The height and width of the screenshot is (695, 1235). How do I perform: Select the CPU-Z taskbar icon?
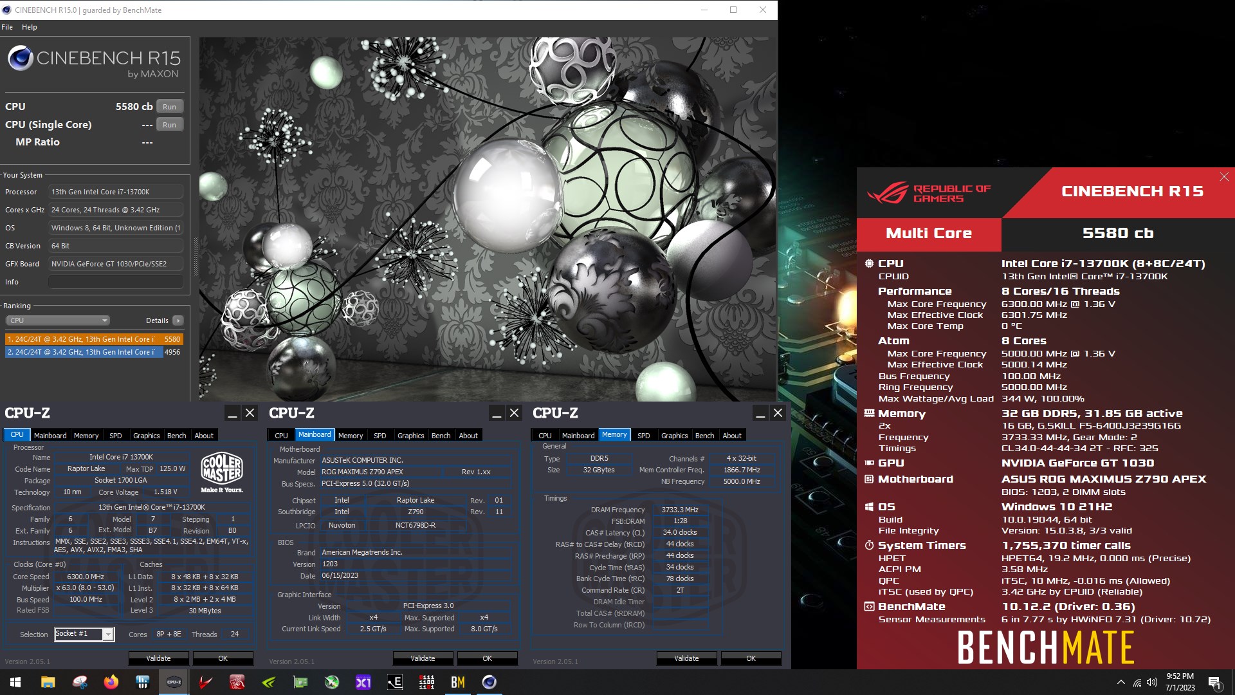tap(174, 682)
